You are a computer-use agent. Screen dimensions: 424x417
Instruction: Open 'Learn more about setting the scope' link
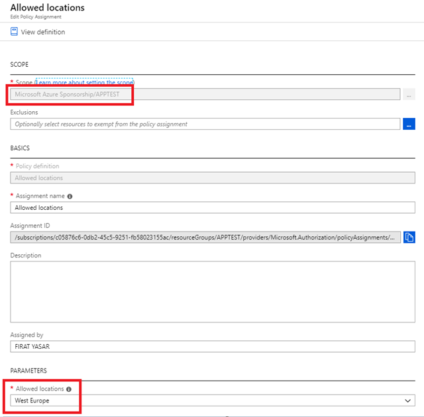84,82
